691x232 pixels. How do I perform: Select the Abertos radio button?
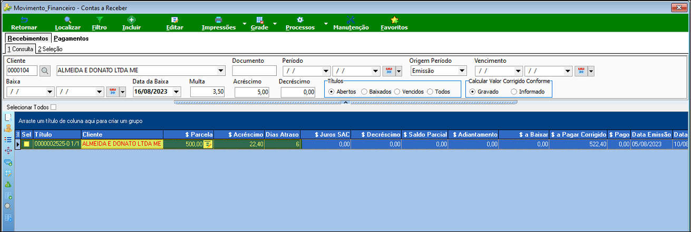click(332, 92)
